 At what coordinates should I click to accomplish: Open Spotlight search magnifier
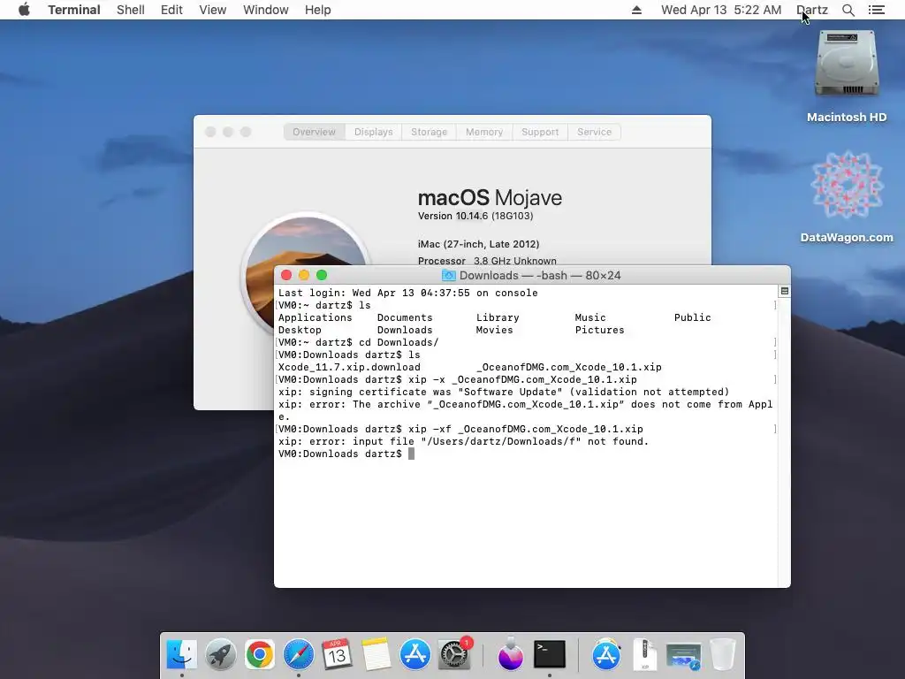(x=848, y=10)
